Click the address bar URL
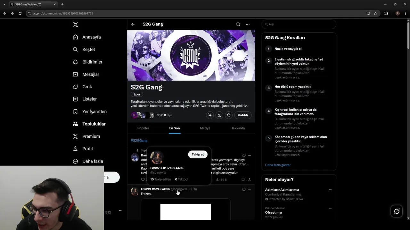410x230 pixels. click(x=63, y=13)
